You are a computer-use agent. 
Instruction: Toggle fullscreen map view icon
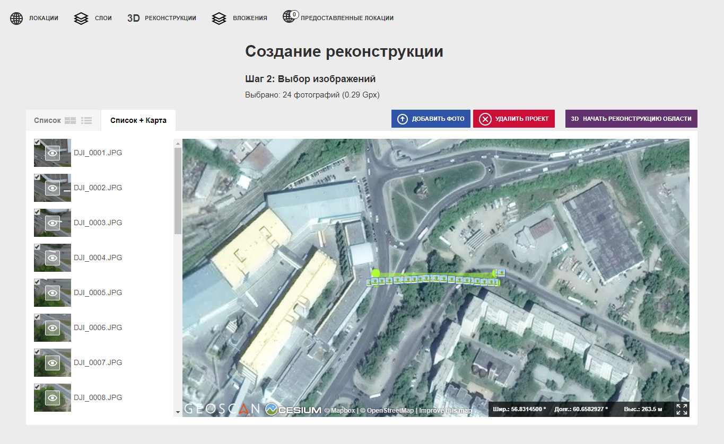click(x=682, y=409)
